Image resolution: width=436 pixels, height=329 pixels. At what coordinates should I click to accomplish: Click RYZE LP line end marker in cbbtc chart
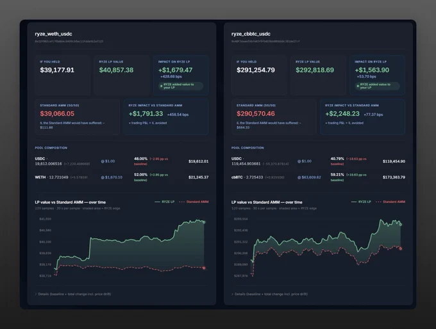(x=401, y=225)
